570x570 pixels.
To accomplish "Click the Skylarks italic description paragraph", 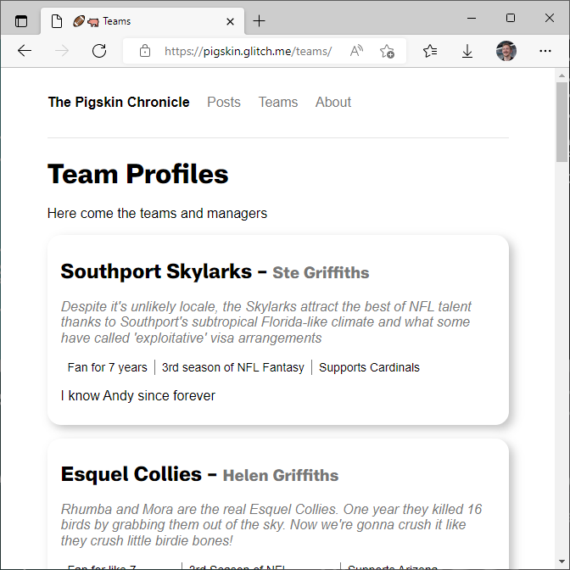I will pyautogui.click(x=266, y=322).
